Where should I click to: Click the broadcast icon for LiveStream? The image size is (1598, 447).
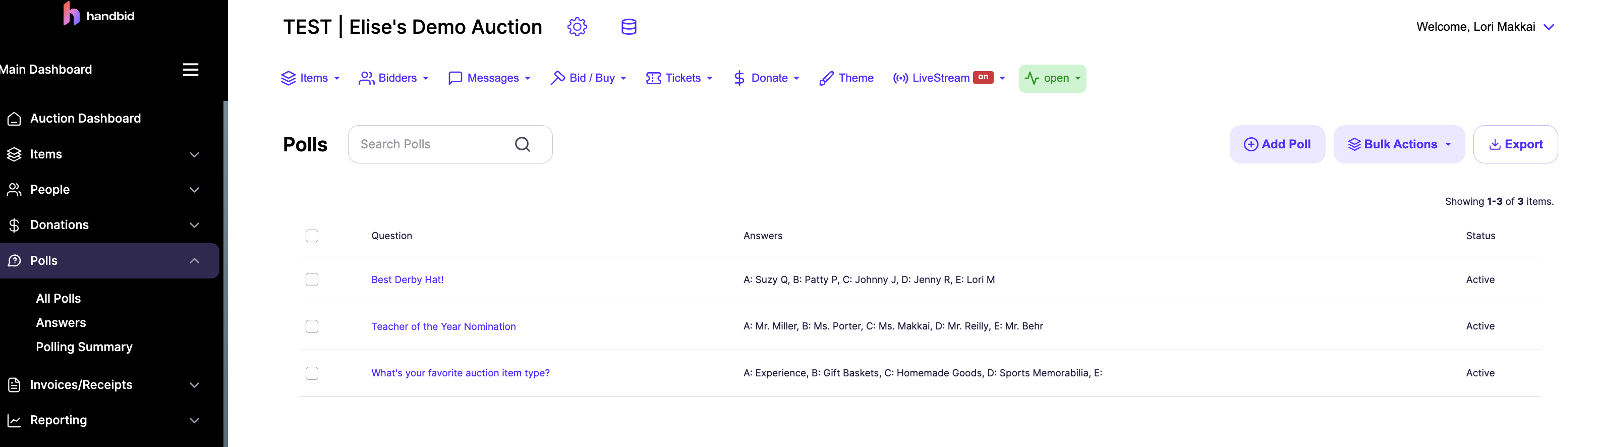[901, 78]
